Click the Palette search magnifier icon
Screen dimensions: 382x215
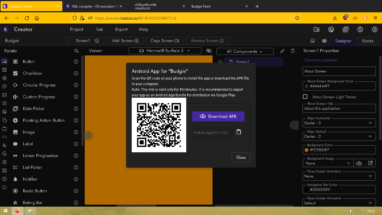tap(76, 51)
